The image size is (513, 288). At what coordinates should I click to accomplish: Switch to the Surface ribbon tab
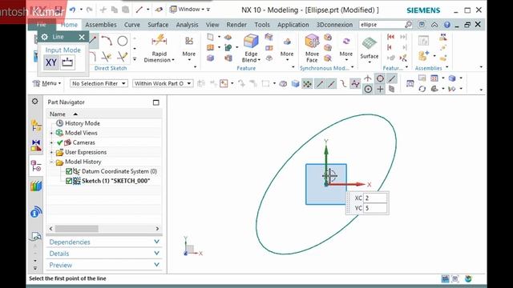point(158,25)
